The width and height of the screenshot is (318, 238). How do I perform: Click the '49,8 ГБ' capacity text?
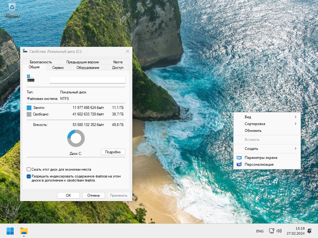[x=118, y=125]
